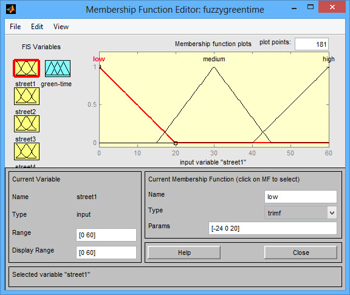Image resolution: width=350 pixels, height=295 pixels.
Task: Click the MATLAB logo in title bar
Action: click(11, 9)
